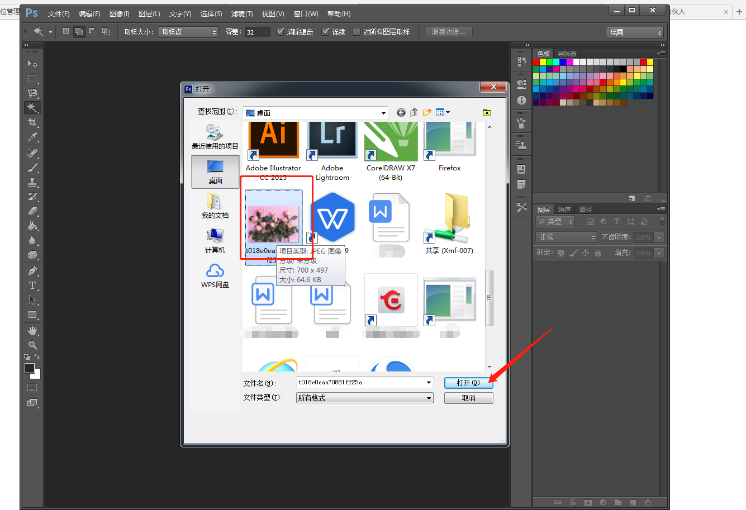The height and width of the screenshot is (510, 746).
Task: Switch to the 通道 tab
Action: [x=564, y=209]
